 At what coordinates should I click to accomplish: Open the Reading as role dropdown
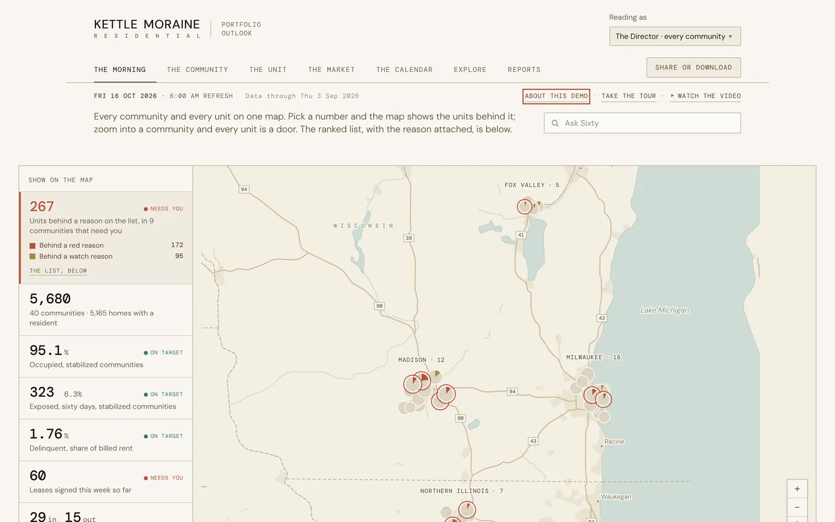pos(675,37)
